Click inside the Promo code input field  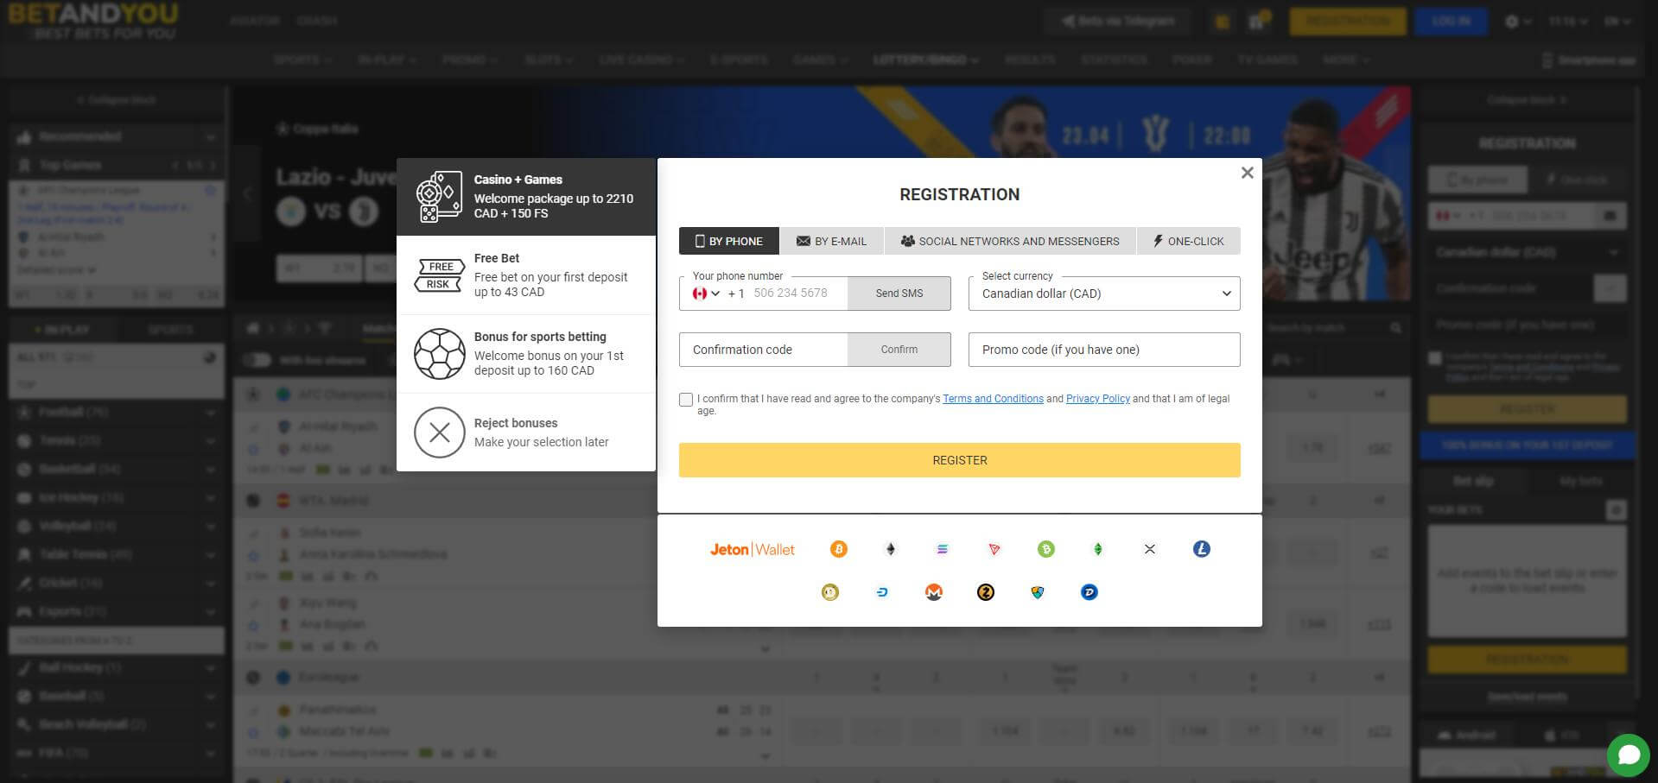click(x=1103, y=350)
